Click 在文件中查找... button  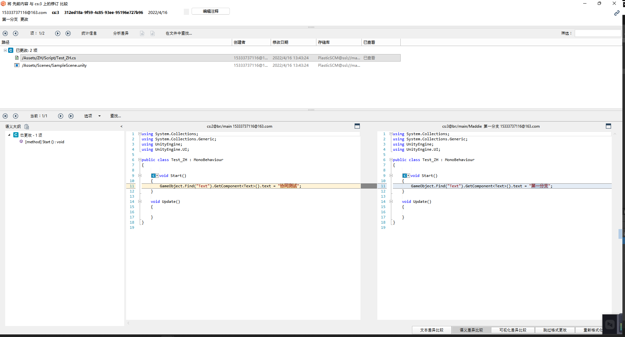click(179, 33)
